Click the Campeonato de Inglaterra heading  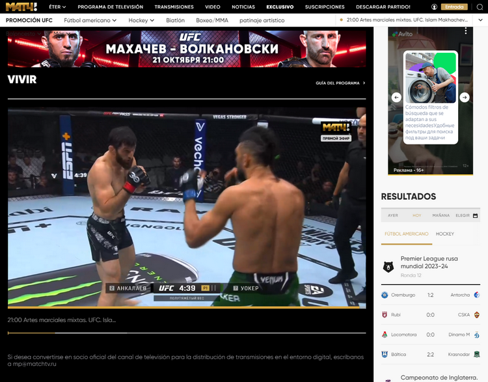click(439, 377)
